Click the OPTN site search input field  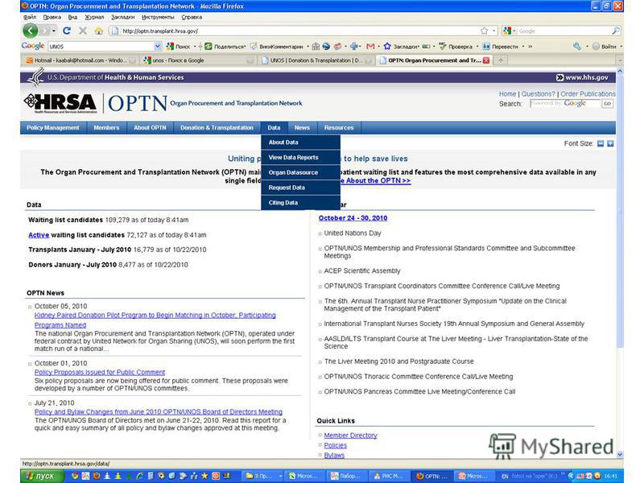pos(565,104)
